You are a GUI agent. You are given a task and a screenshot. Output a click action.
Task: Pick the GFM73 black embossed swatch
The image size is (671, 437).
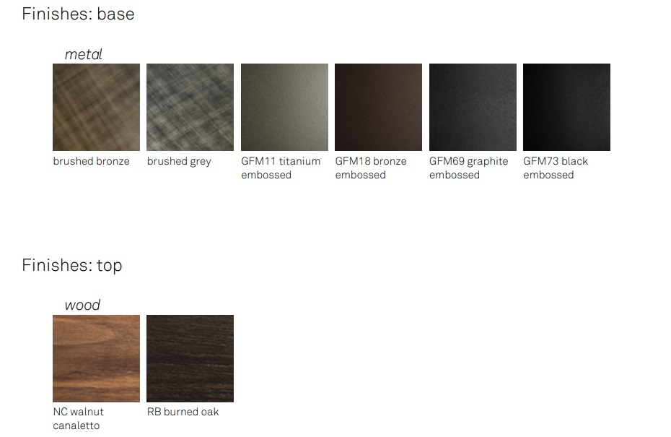click(x=566, y=107)
